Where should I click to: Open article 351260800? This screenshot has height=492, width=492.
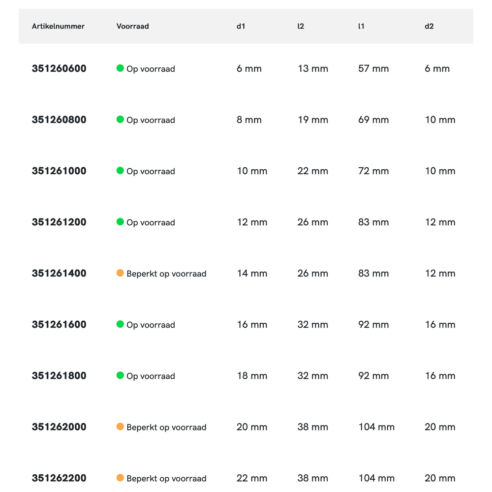click(59, 120)
